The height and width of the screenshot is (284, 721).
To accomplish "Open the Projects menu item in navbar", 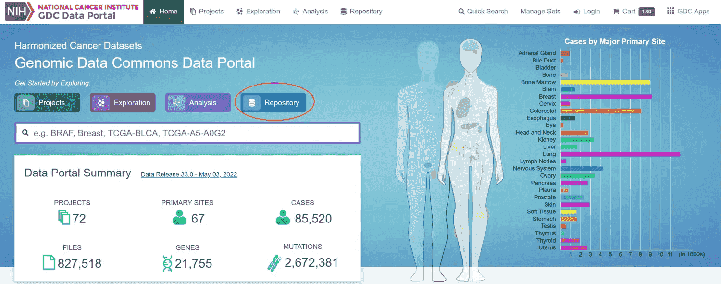I will pyautogui.click(x=207, y=11).
